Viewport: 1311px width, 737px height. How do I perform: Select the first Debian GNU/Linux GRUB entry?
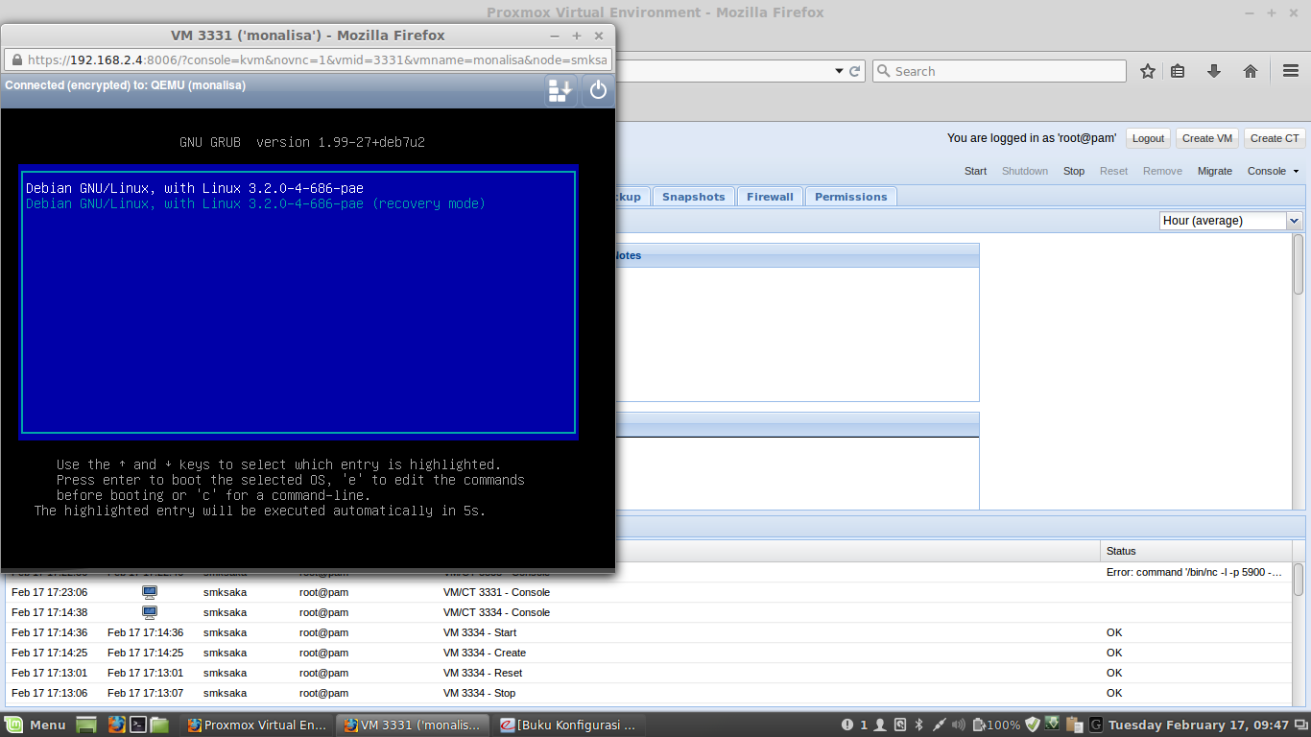[x=195, y=188]
